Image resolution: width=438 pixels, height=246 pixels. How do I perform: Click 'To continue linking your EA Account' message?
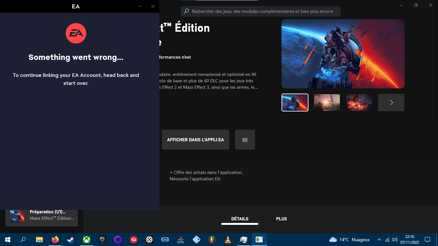click(76, 79)
